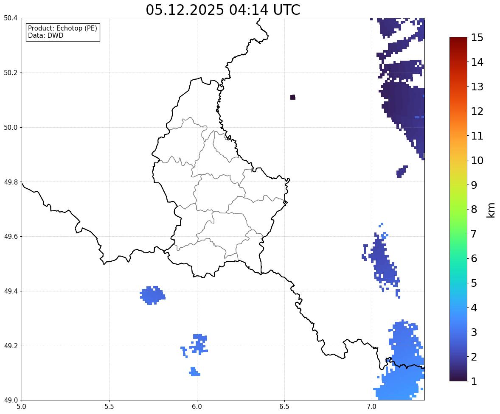Click the y-axis label 49.2
Screen dimensions: 500x414
click(x=10, y=346)
